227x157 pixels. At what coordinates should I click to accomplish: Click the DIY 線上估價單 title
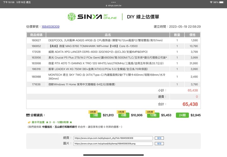pyautogui.click(x=143, y=17)
